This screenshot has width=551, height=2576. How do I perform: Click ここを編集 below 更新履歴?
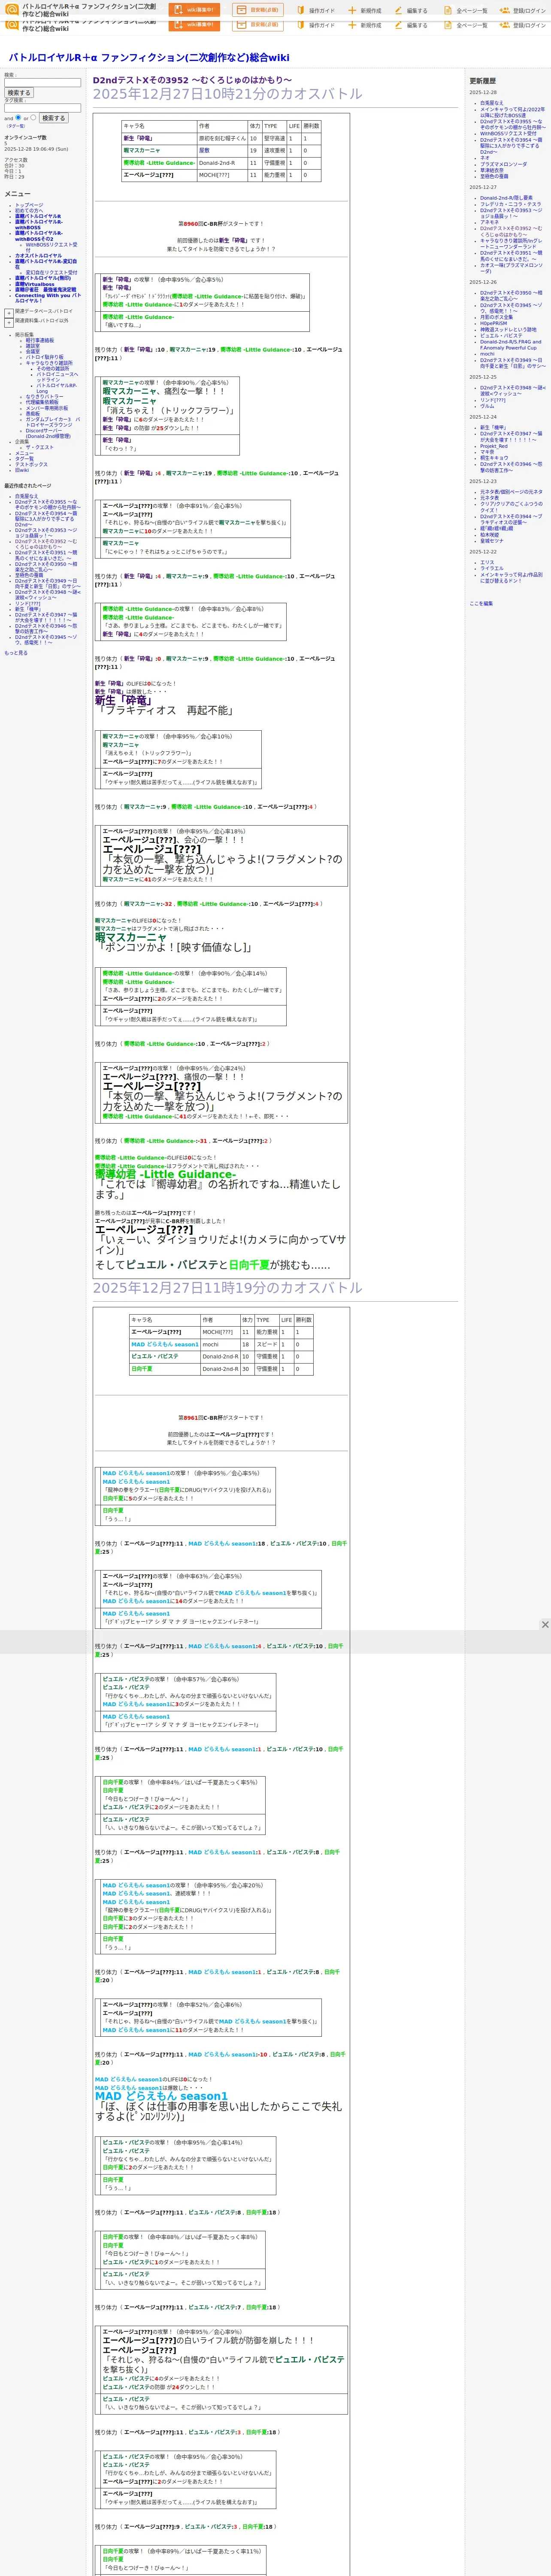(x=481, y=603)
